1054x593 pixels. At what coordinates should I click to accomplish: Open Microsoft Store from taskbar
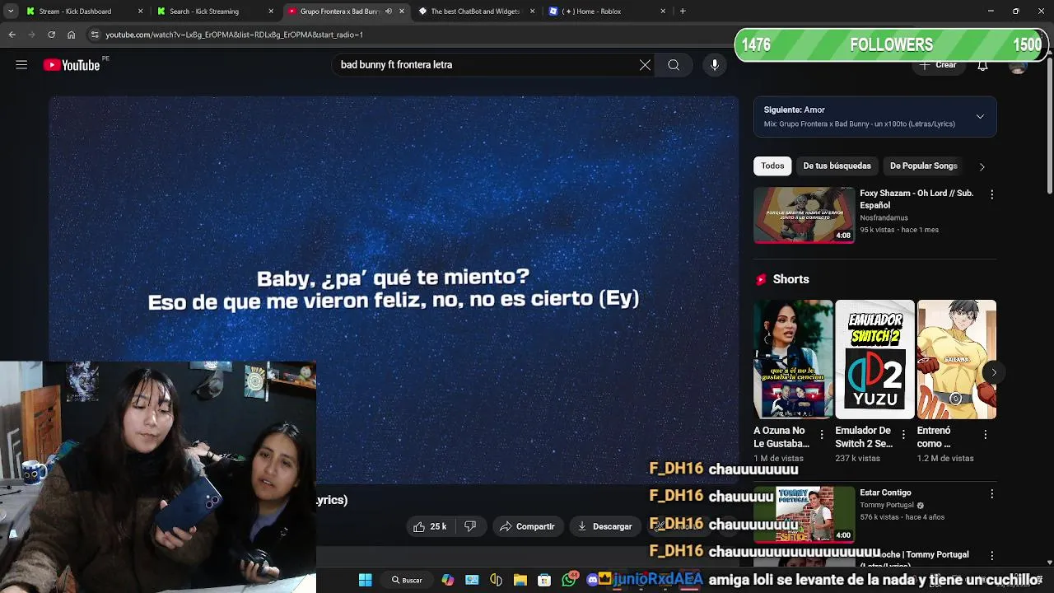point(543,580)
